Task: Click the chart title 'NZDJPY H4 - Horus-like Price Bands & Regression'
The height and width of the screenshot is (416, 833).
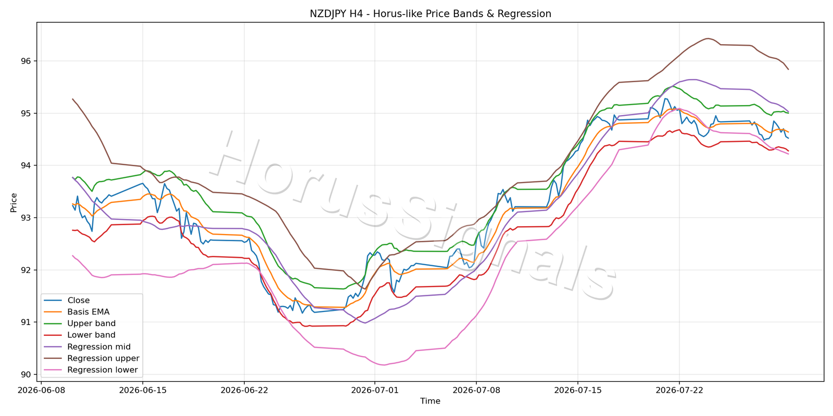Action: (430, 14)
